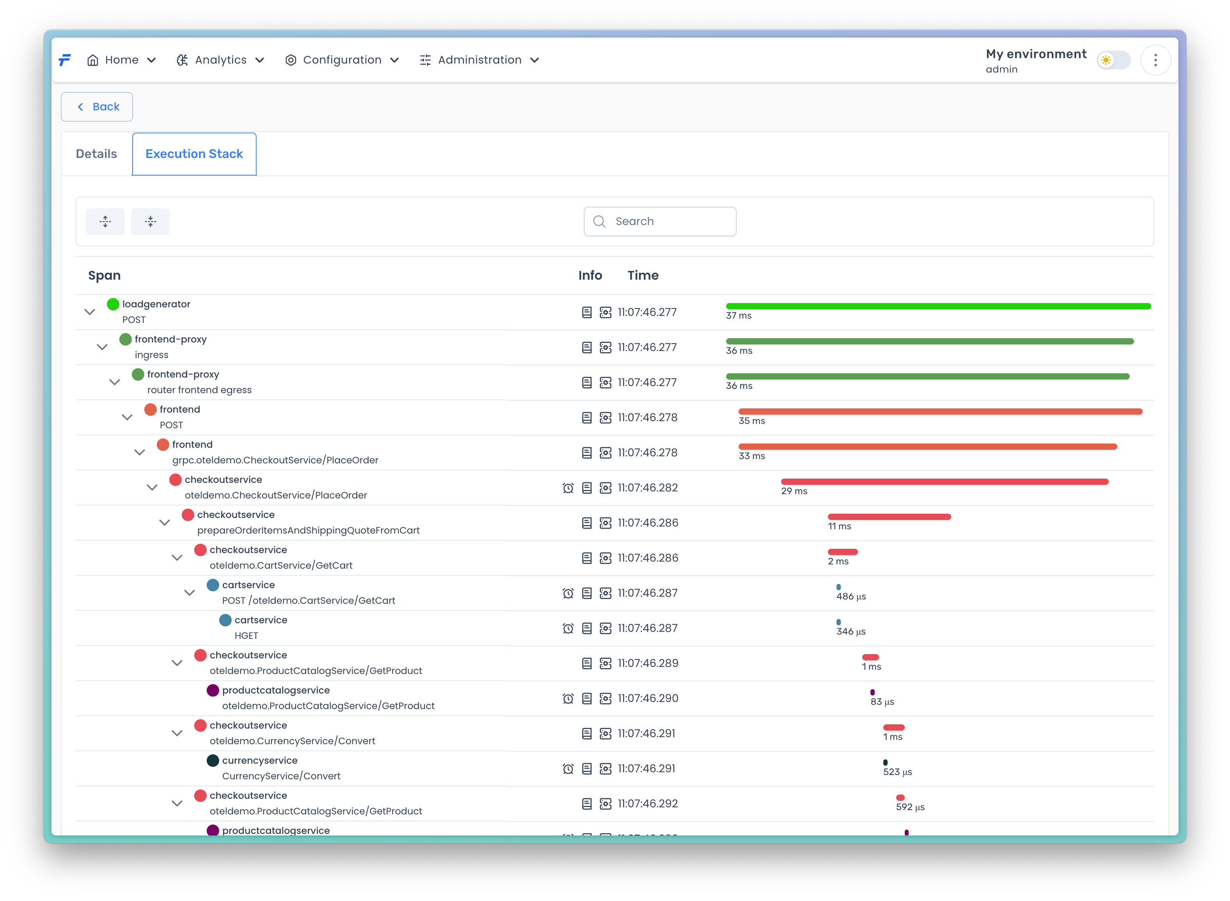
Task: Collapse the frontend-proxy ingress span
Action: 102,347
